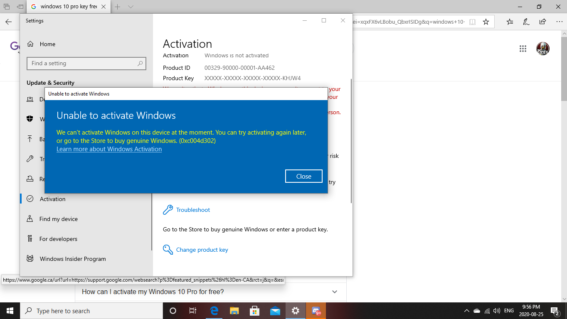Add page to favorites star icon
Viewport: 567px width, 319px height.
(486, 22)
